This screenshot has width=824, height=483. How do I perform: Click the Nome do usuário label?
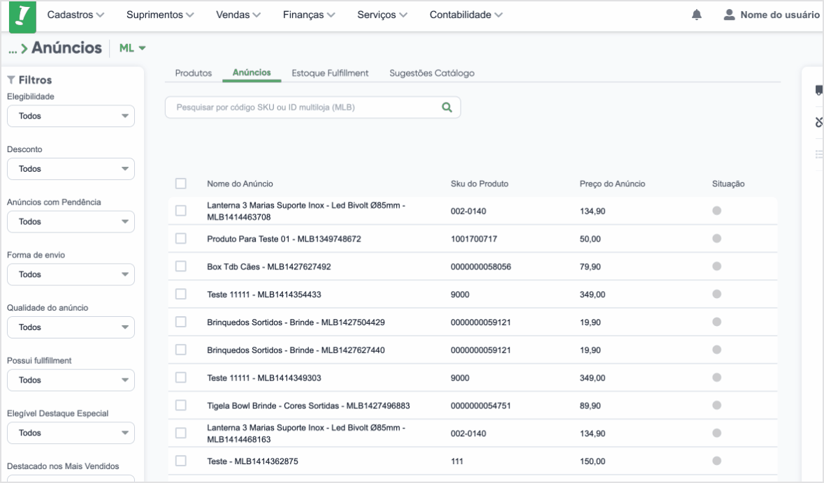[779, 15]
